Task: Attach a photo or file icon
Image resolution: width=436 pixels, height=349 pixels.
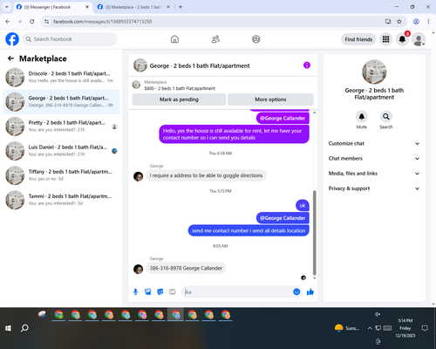Action: tap(148, 291)
